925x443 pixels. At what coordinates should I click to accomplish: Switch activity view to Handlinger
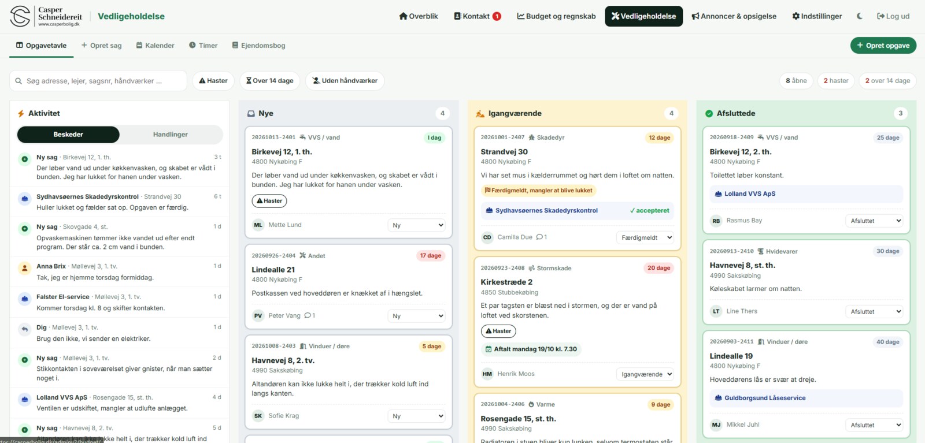tap(171, 135)
